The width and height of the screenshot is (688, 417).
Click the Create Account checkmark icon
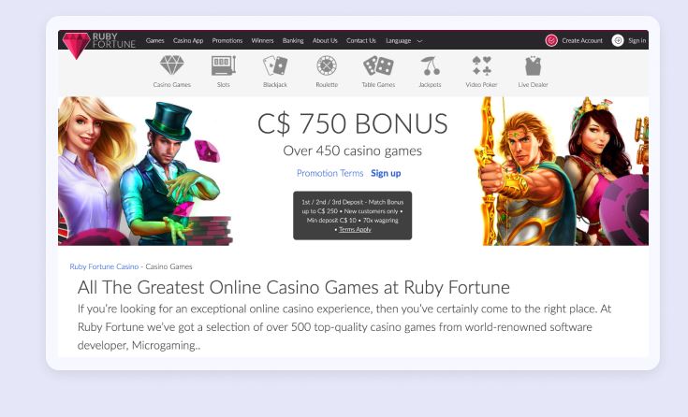click(551, 40)
